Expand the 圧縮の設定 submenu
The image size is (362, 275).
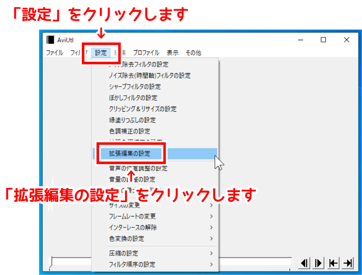click(155, 253)
